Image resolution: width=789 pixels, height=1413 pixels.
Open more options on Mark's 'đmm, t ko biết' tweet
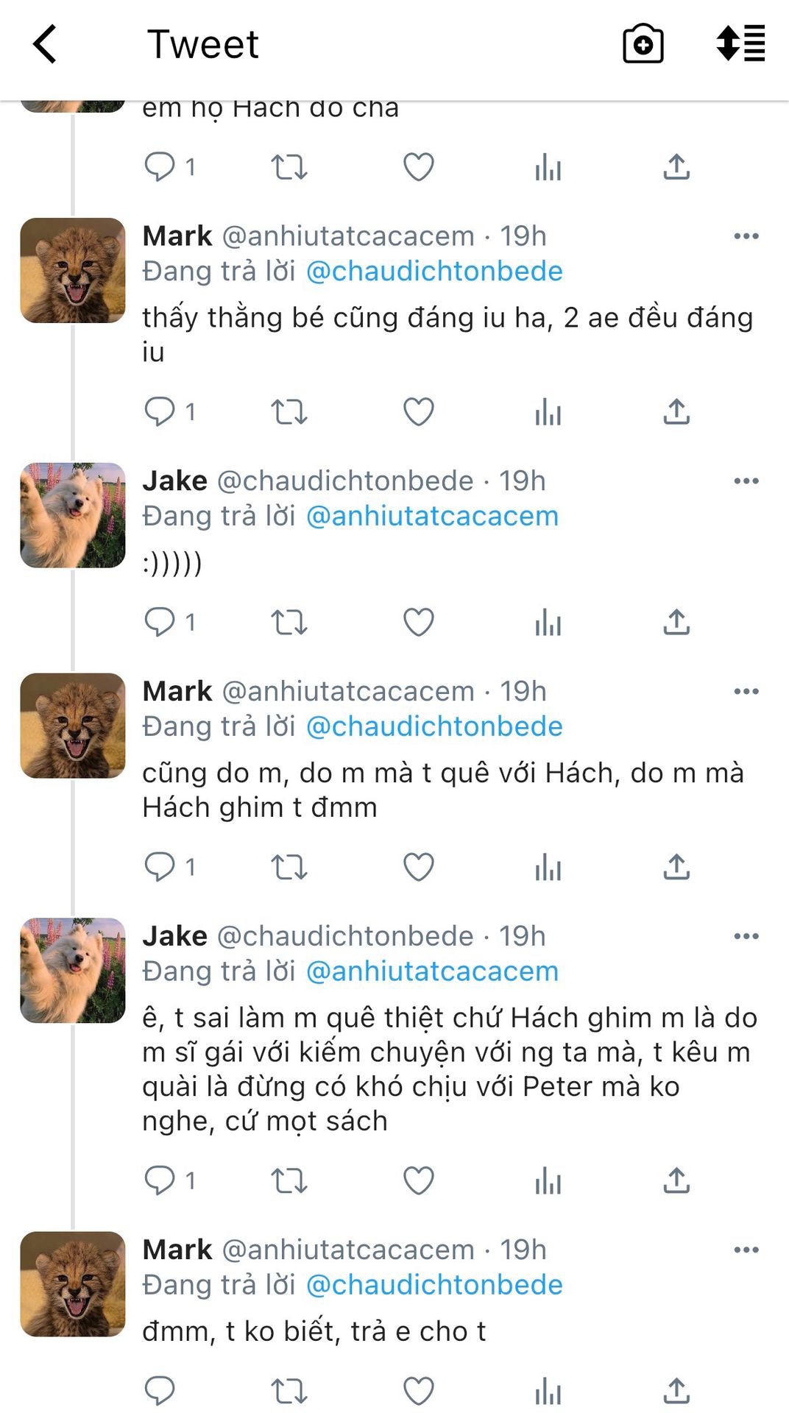pos(746,1250)
